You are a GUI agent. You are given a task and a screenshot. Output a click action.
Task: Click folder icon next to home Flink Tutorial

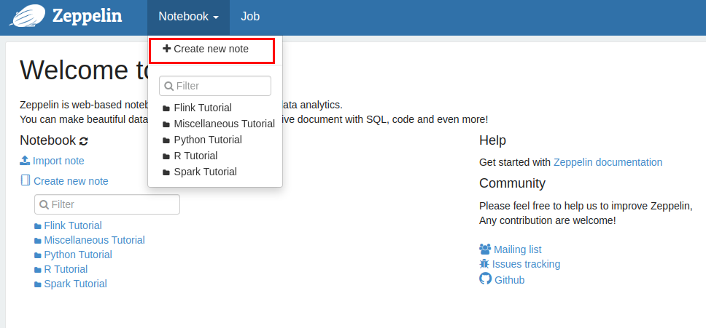pos(38,225)
